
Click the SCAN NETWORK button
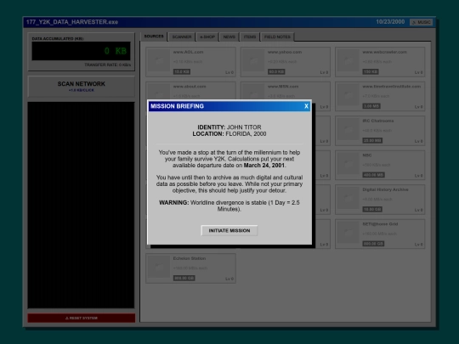[82, 87]
